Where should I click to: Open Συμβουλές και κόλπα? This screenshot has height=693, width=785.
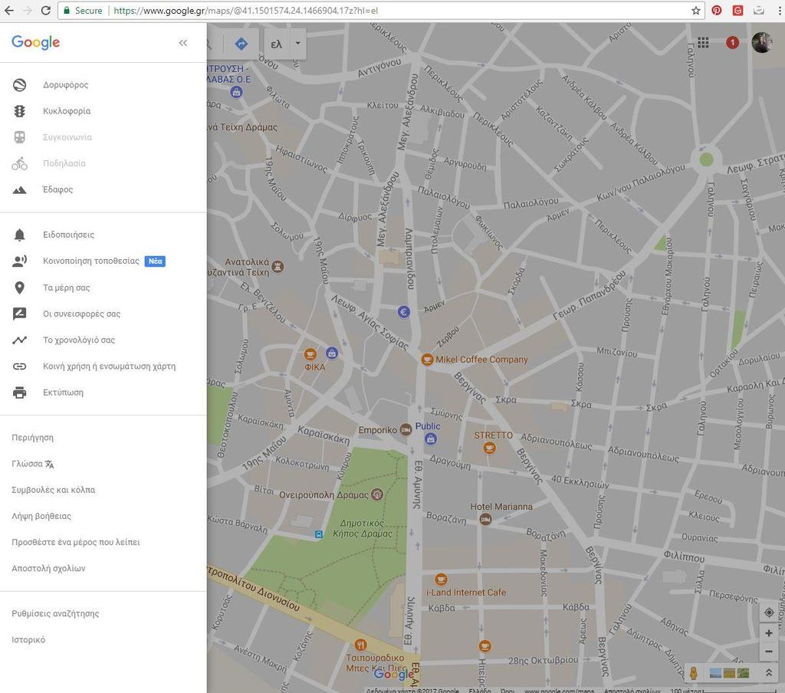coord(53,490)
